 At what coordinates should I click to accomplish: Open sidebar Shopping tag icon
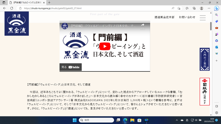(217, 21)
